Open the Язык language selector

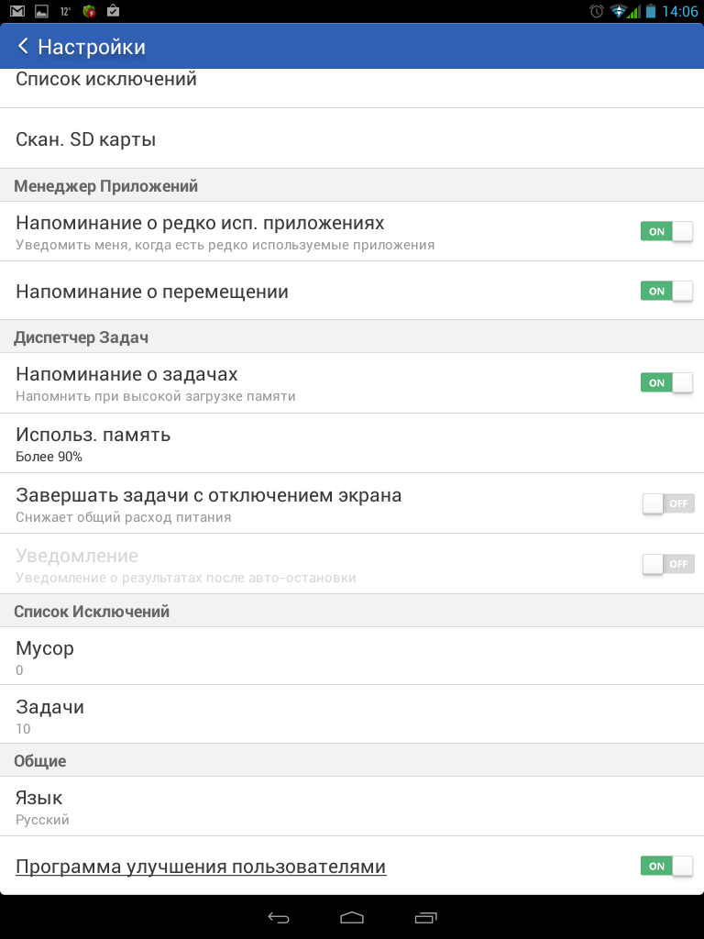pos(352,807)
